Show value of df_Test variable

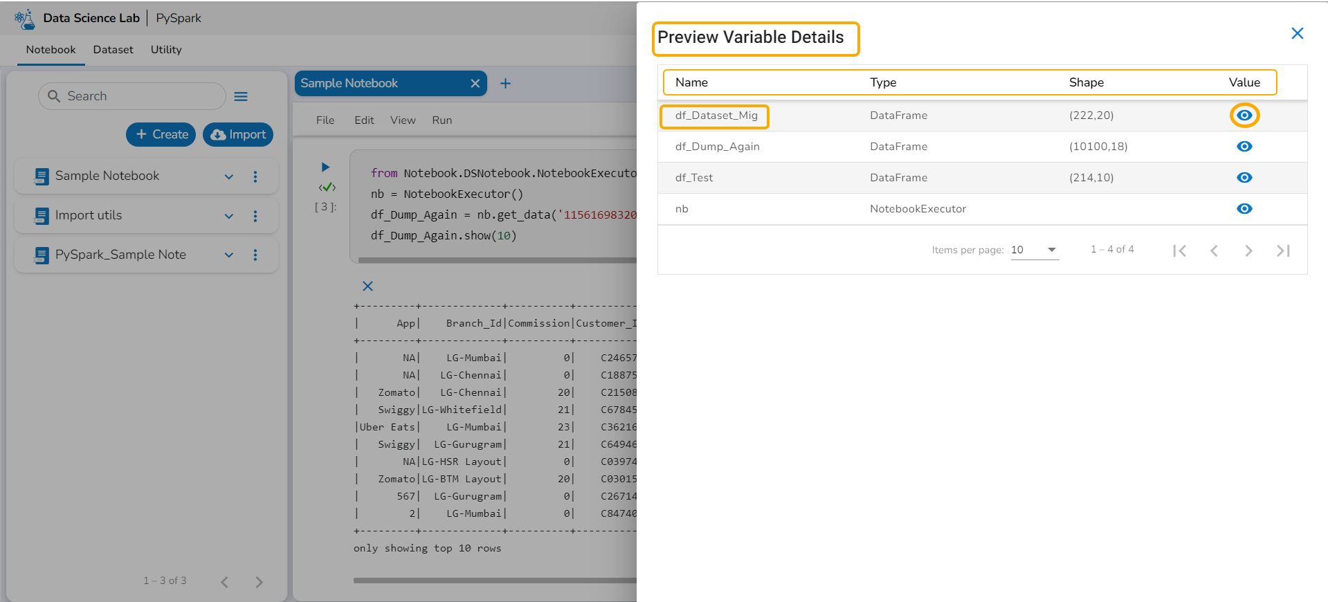point(1244,178)
